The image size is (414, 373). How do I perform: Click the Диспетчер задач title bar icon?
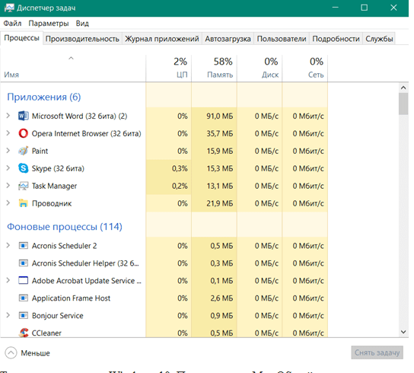(9, 8)
